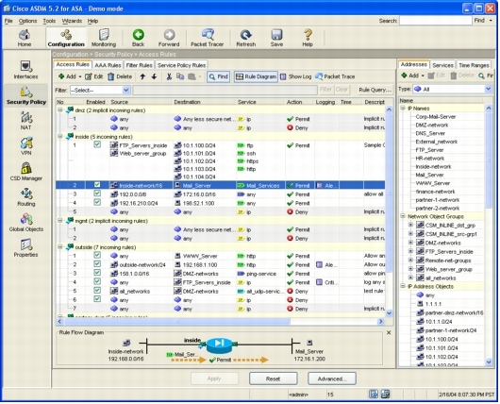Toggle enabled checkbox for inside rule 1
Viewport: 500px width, 404px height.
[x=97, y=144]
